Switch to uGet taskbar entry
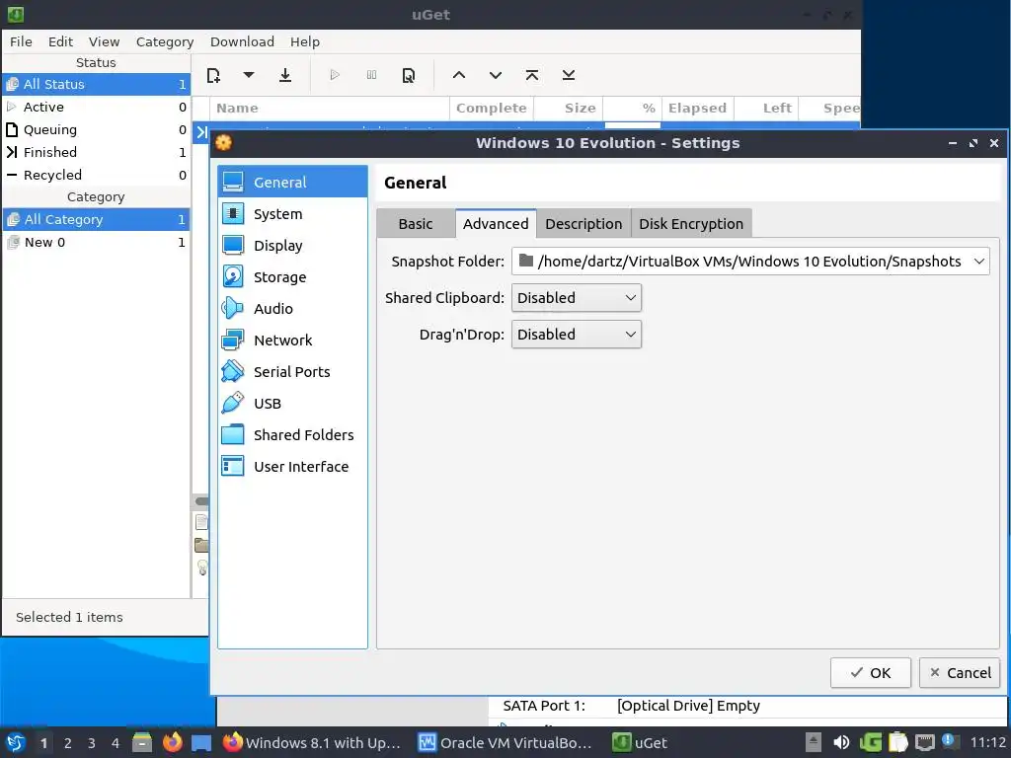Viewport: 1011px width, 758px height. point(639,743)
